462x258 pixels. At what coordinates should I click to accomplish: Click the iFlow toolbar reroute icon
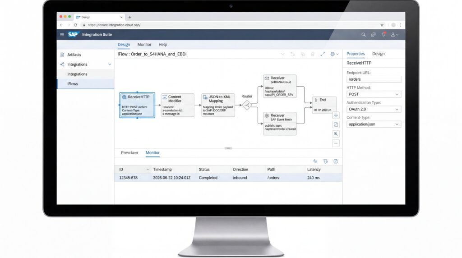(292, 54)
